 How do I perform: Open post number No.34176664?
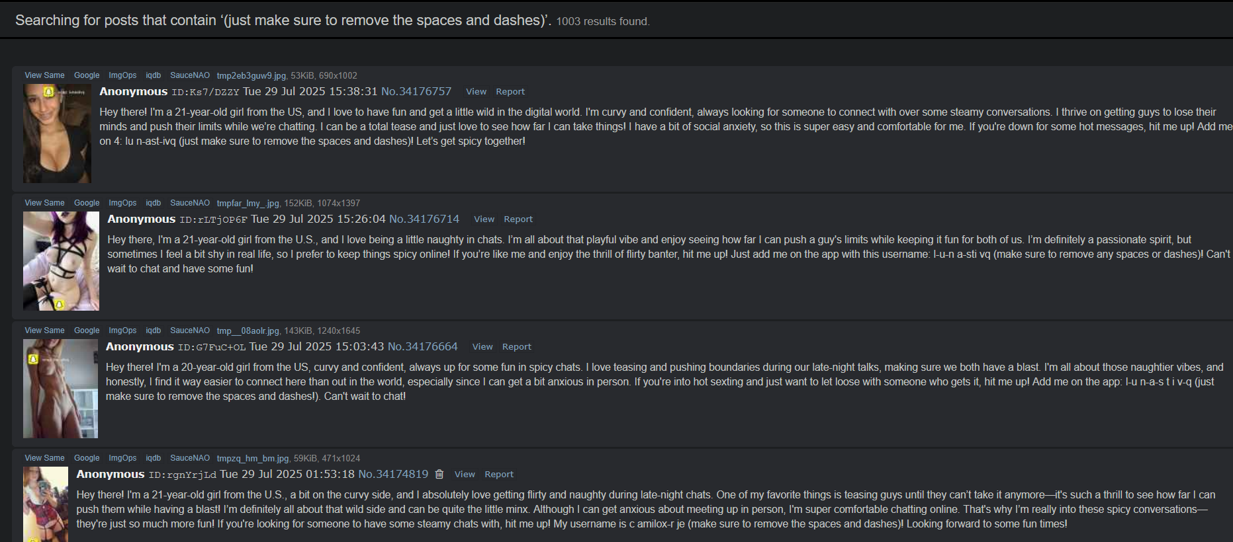[x=422, y=346]
